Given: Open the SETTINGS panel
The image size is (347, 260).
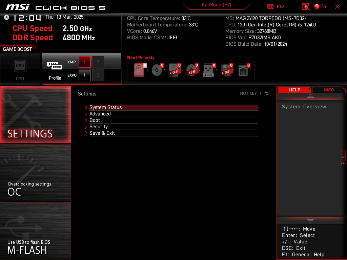Looking at the screenshot, I should [35, 114].
